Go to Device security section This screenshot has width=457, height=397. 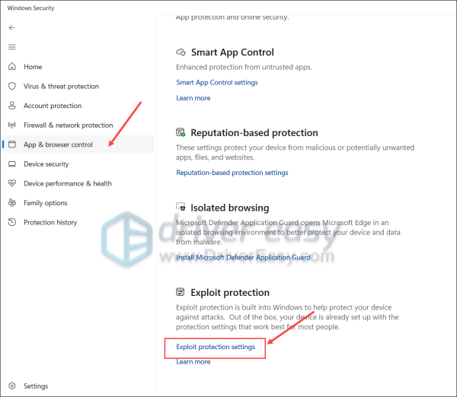[78, 164]
